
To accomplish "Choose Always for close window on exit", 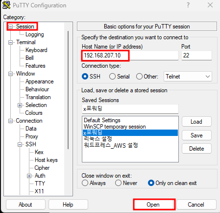I will (x=85, y=183).
